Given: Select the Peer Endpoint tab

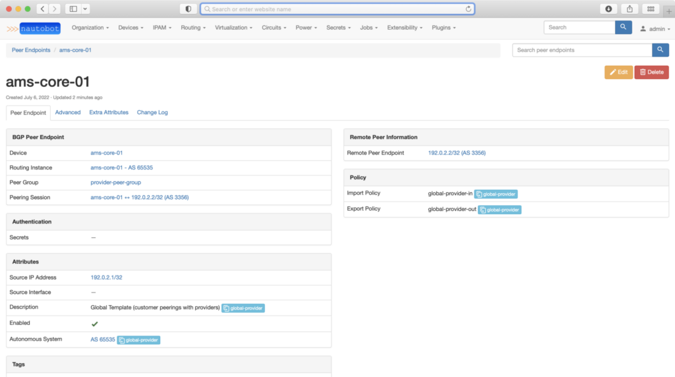Looking at the screenshot, I should pyautogui.click(x=28, y=113).
